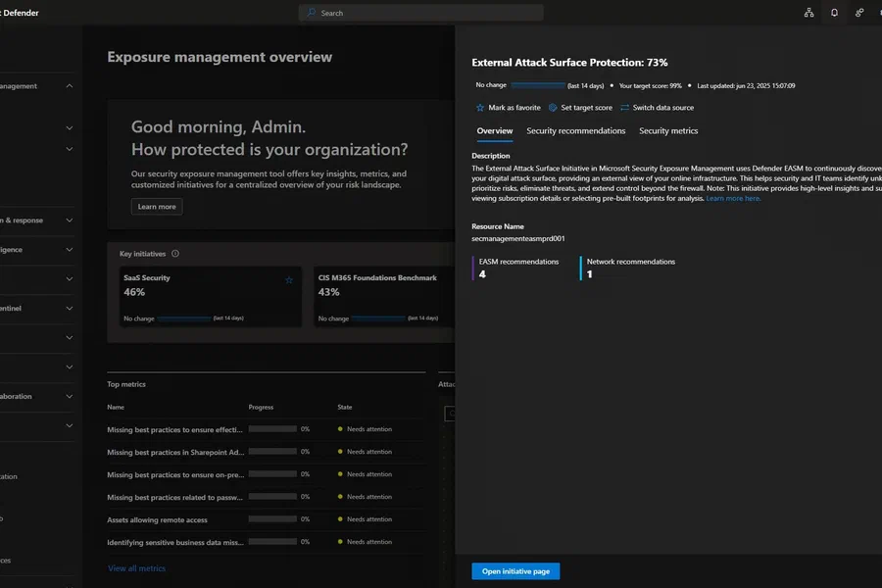Click the Open initiative page button
This screenshot has width=882, height=588.
coord(515,571)
